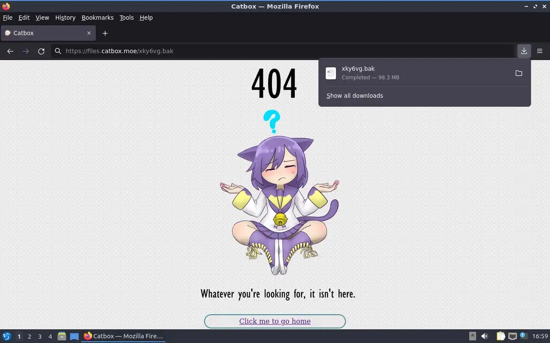Click the 'Whatever you're looking for' text

[x=278, y=294]
